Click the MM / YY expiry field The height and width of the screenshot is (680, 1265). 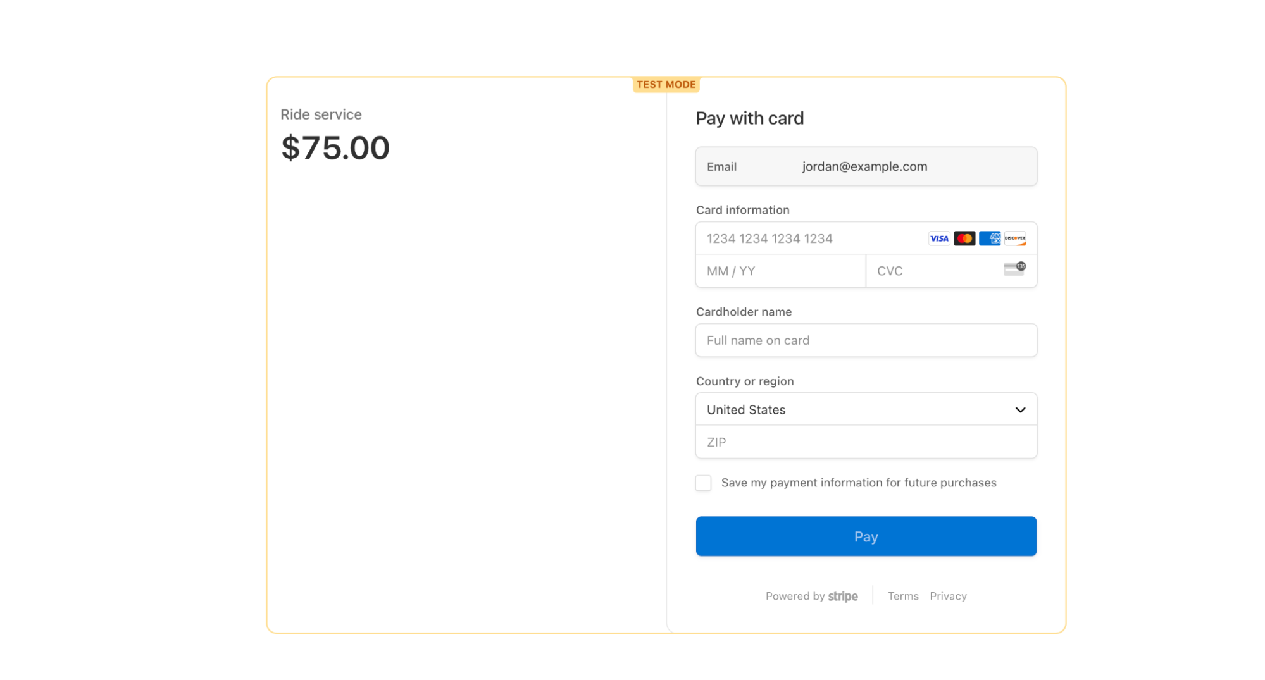tap(780, 271)
